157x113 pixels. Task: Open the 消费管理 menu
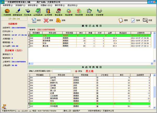pos(7,5)
